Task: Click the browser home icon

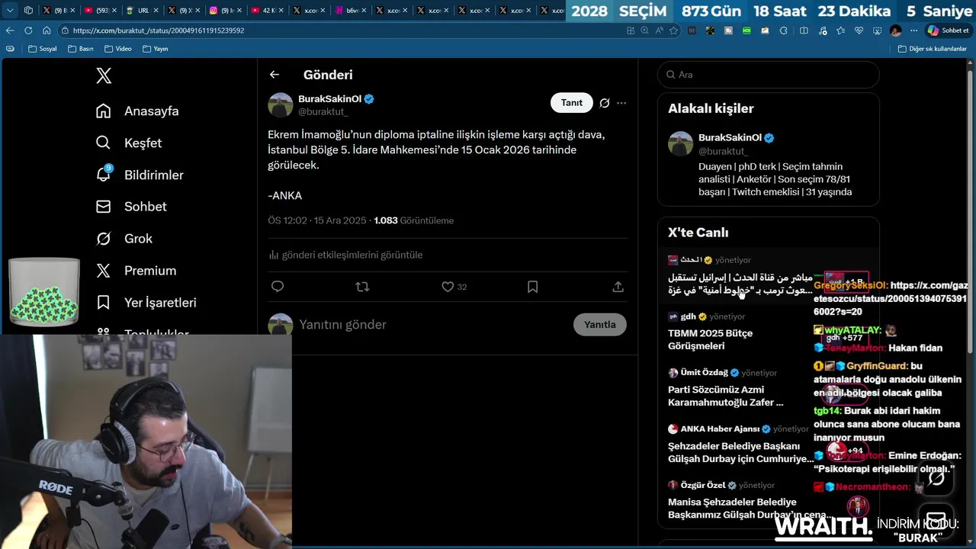Action: (47, 30)
